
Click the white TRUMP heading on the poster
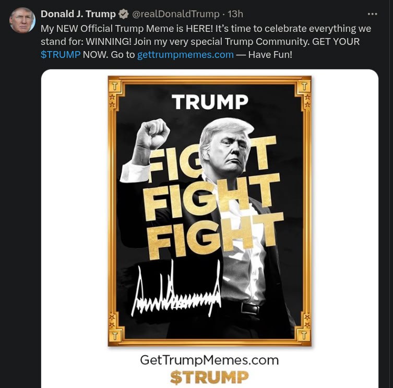(x=210, y=102)
